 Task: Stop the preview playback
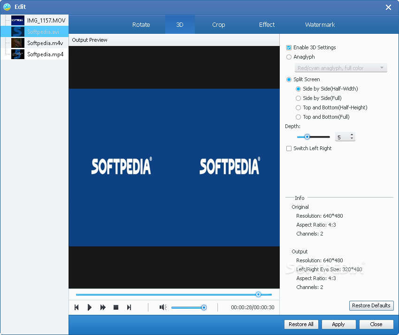coord(116,307)
